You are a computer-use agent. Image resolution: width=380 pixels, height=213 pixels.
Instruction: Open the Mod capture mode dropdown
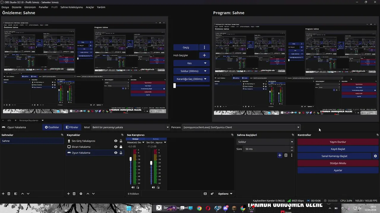130,127
